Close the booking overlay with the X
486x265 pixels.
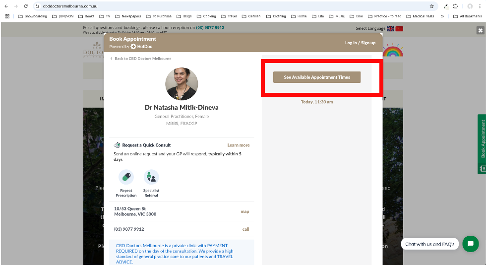(x=481, y=30)
